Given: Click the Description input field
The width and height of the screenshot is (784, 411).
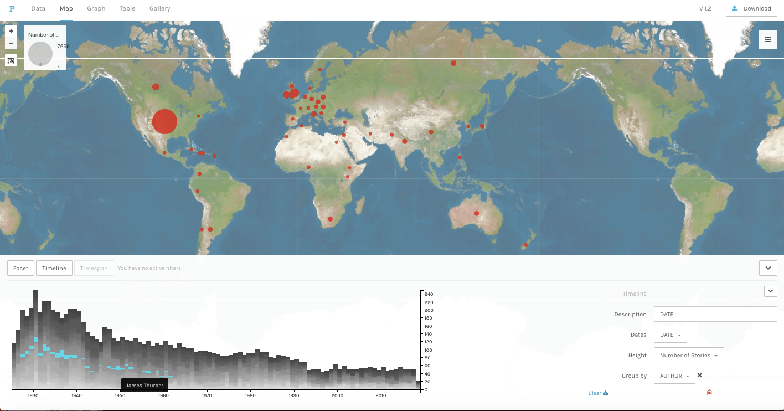Looking at the screenshot, I should (x=715, y=314).
